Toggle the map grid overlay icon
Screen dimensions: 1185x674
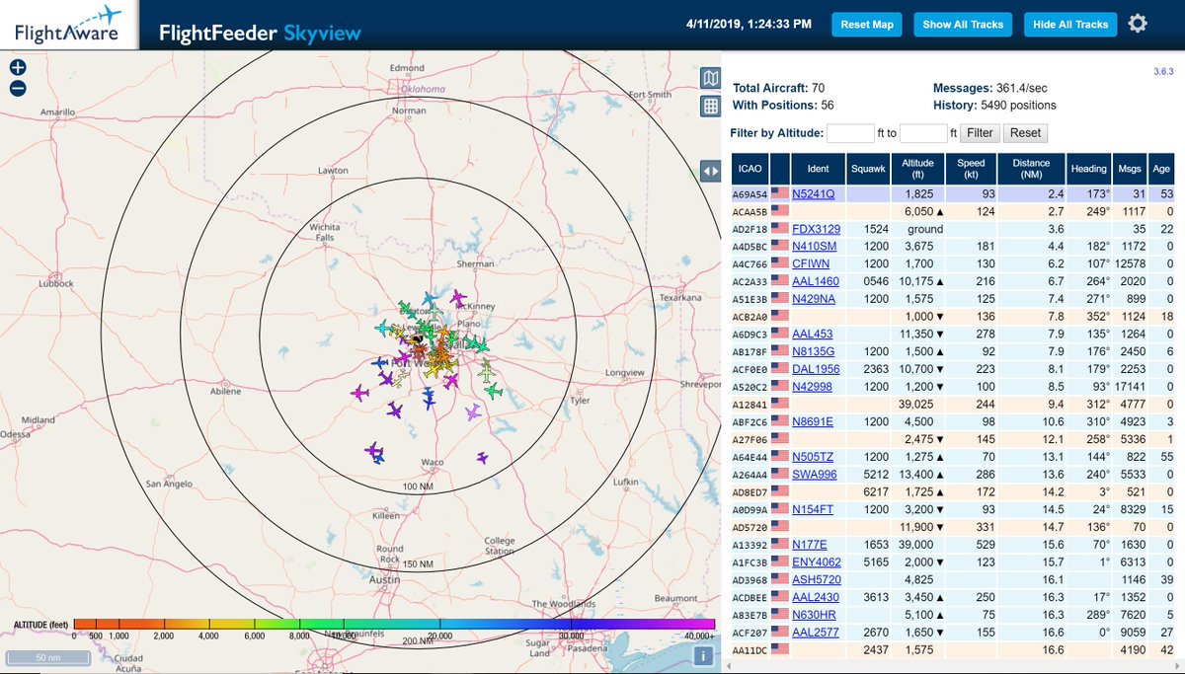point(709,106)
